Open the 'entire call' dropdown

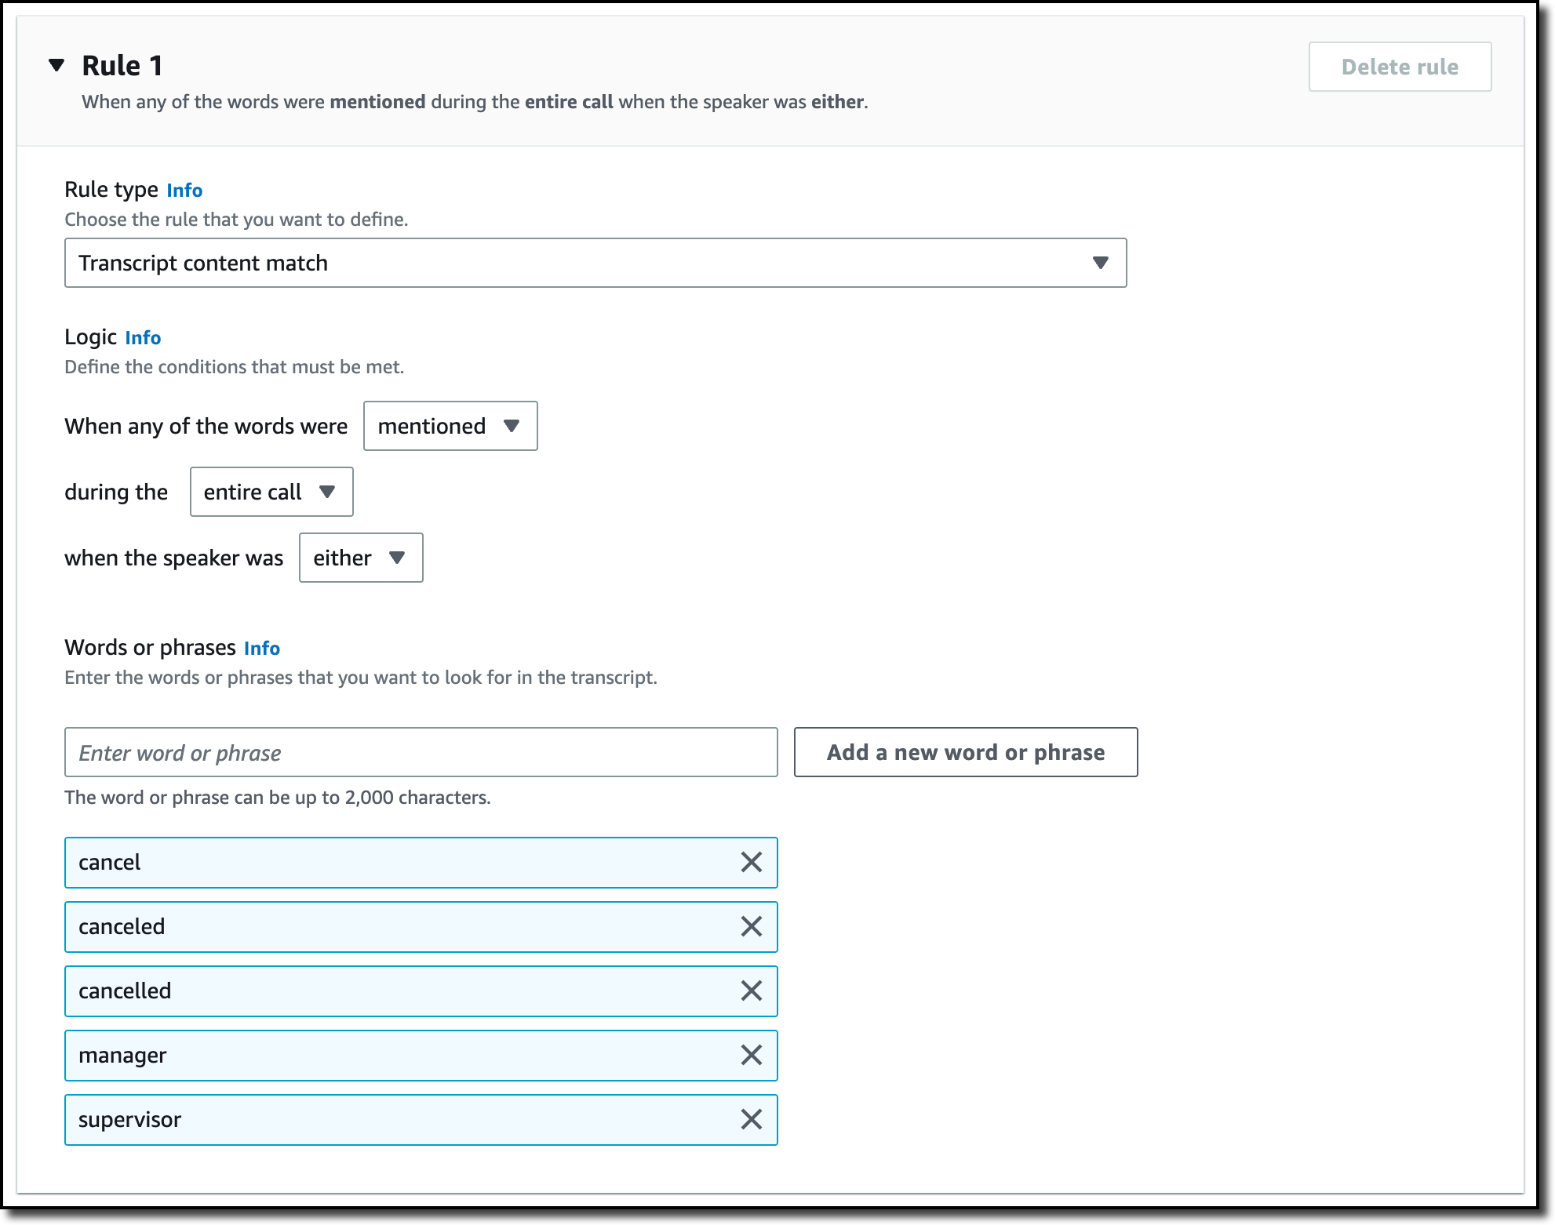(271, 492)
